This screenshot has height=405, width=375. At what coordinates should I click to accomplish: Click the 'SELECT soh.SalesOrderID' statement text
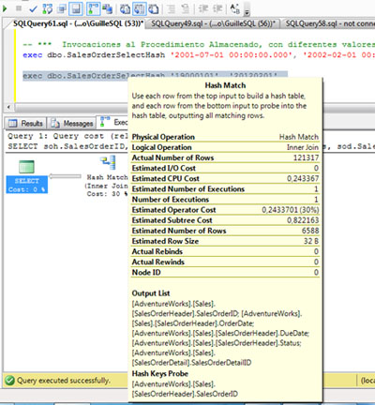pos(67,146)
